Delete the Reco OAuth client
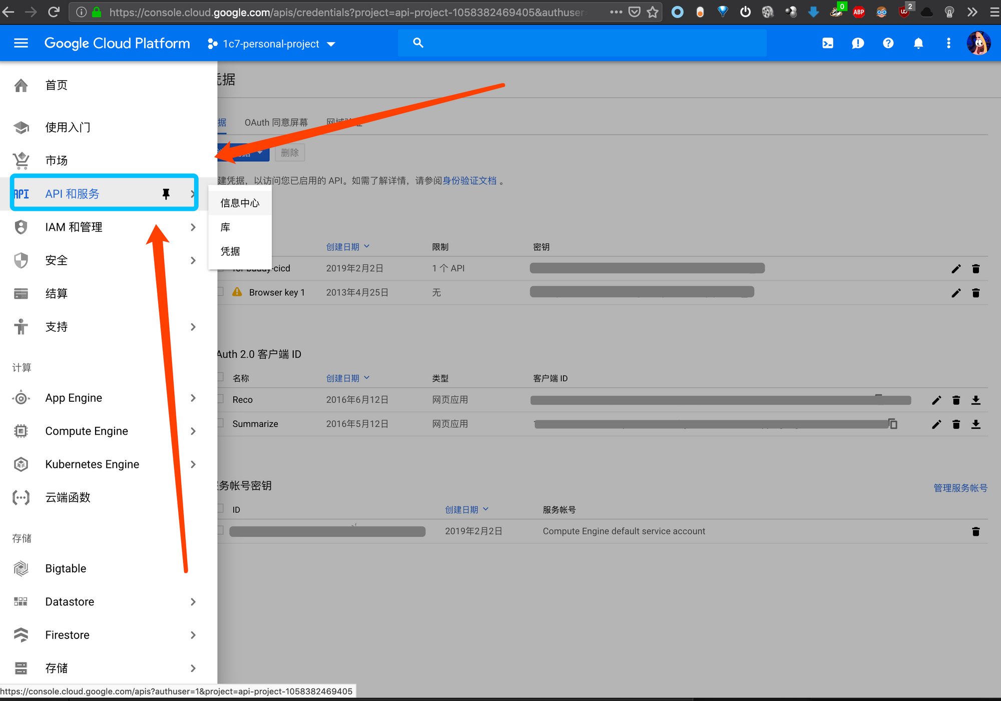1001x701 pixels. tap(956, 400)
